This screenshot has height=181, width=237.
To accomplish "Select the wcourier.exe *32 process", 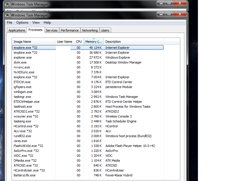I will [88, 116].
